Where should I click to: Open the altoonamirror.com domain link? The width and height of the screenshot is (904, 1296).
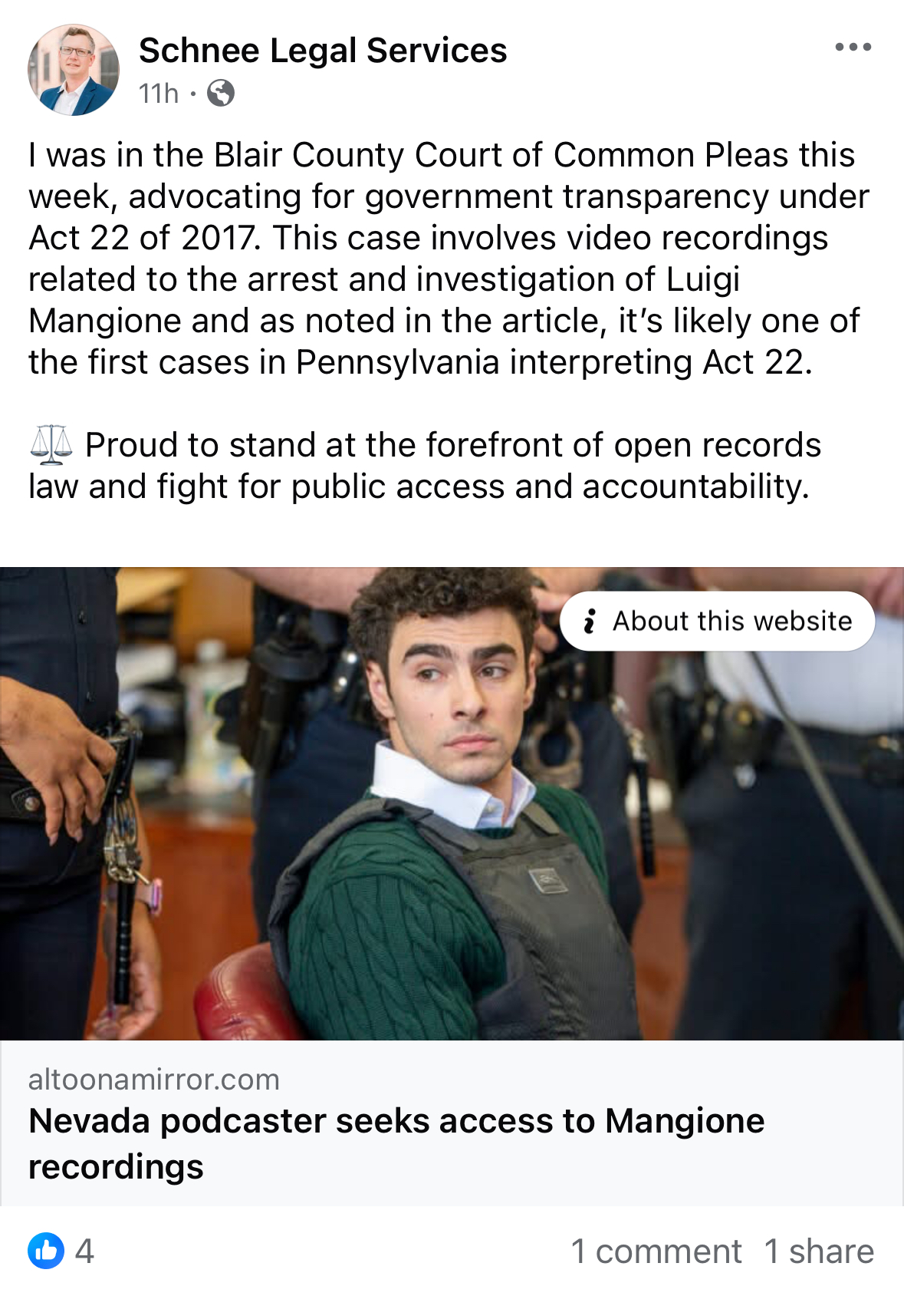tap(154, 1080)
